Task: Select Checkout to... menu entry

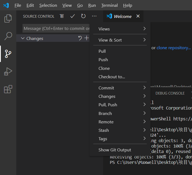Action: pyautogui.click(x=120, y=77)
